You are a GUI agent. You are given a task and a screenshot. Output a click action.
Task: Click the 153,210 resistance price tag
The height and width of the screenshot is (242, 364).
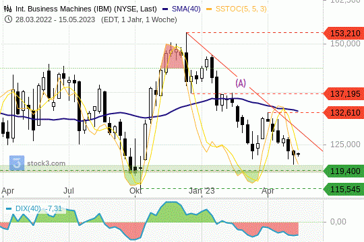344,34
